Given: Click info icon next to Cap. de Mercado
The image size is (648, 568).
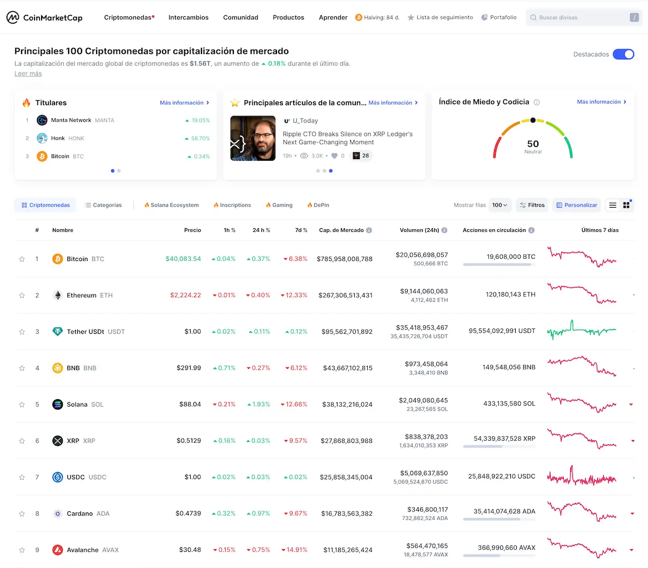Looking at the screenshot, I should coord(369,230).
